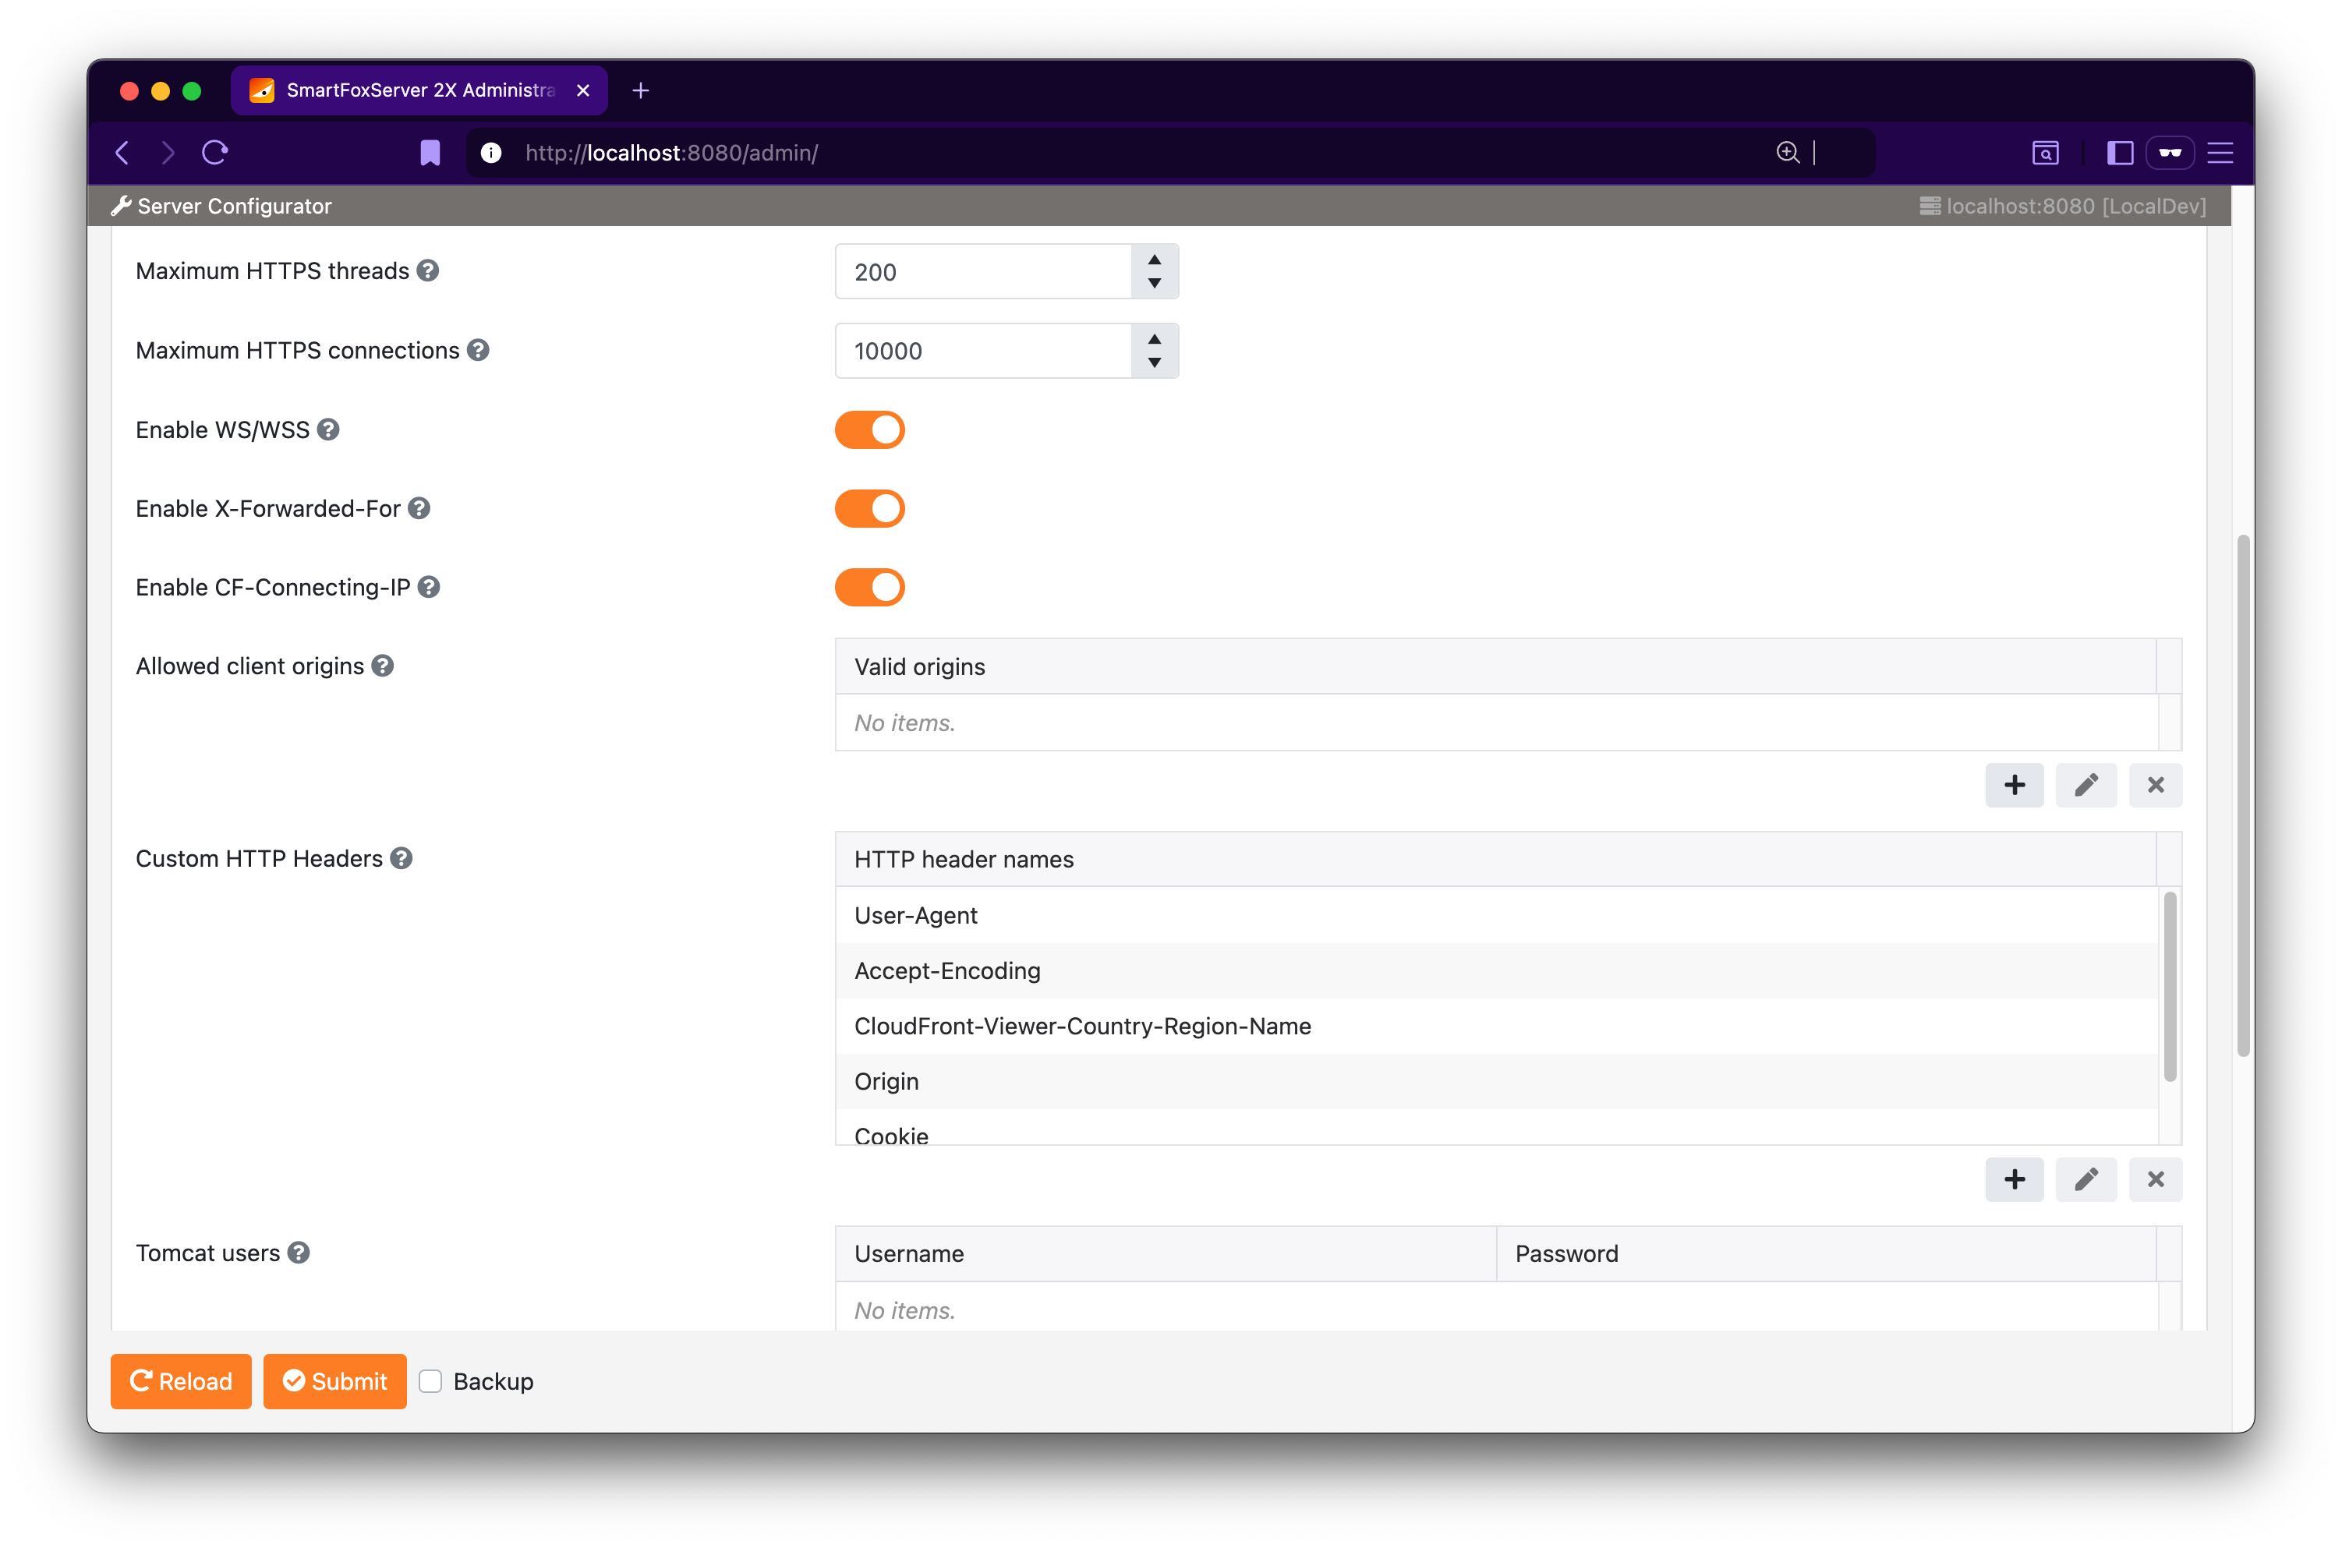Tick the Backup checkbox

[x=430, y=1381]
